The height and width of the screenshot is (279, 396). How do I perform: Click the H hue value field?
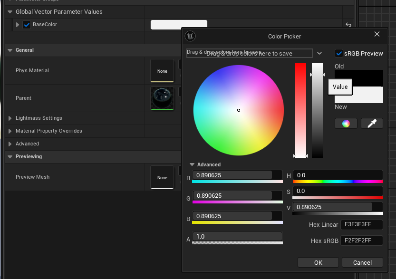[338, 175]
